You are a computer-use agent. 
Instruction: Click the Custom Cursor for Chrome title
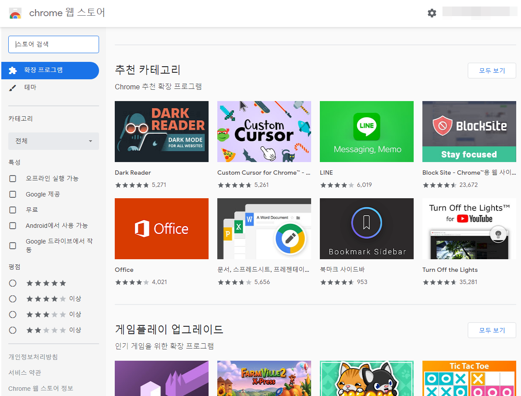click(x=264, y=173)
